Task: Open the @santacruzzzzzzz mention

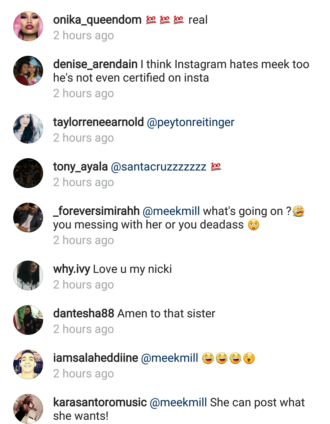Action: pos(158,167)
